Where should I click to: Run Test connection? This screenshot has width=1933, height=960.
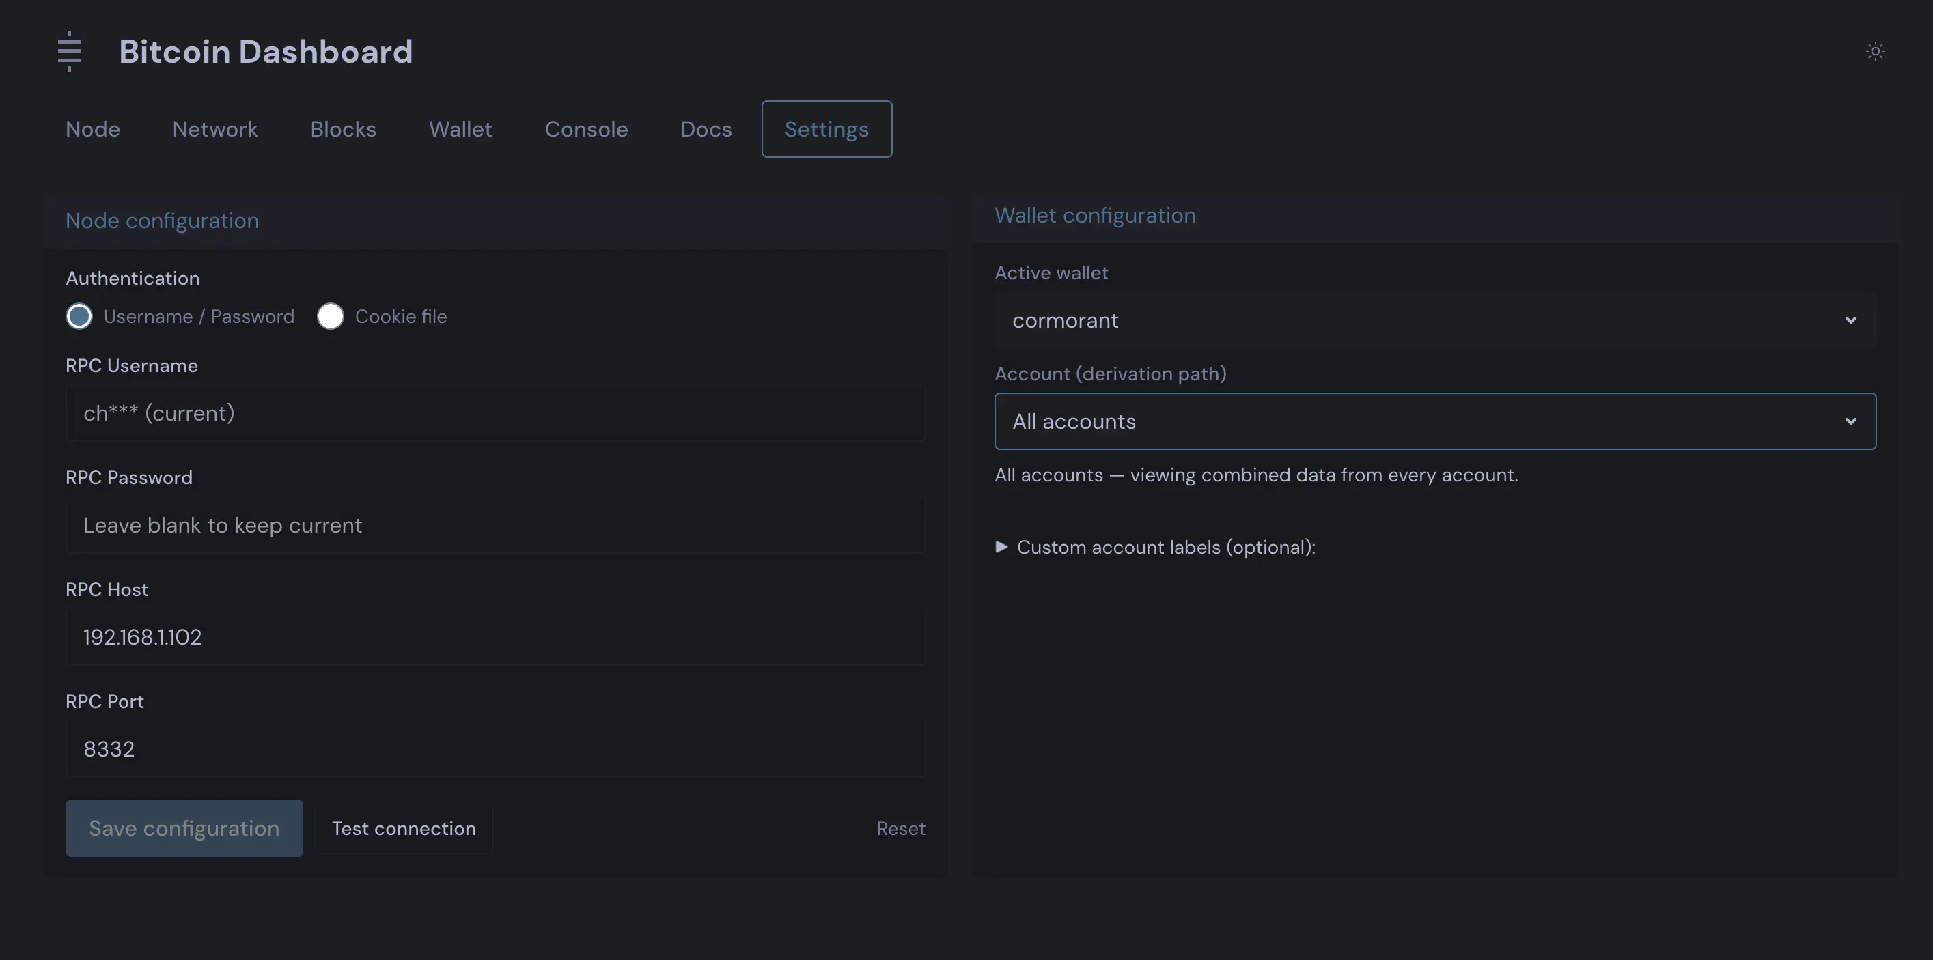coord(404,828)
